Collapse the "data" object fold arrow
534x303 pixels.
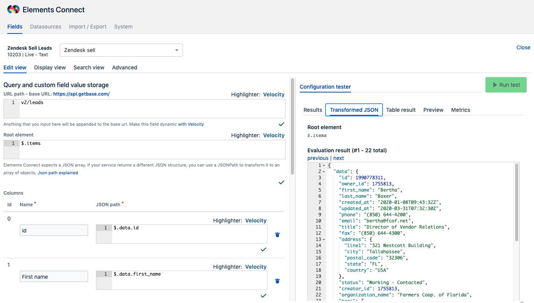click(x=324, y=172)
